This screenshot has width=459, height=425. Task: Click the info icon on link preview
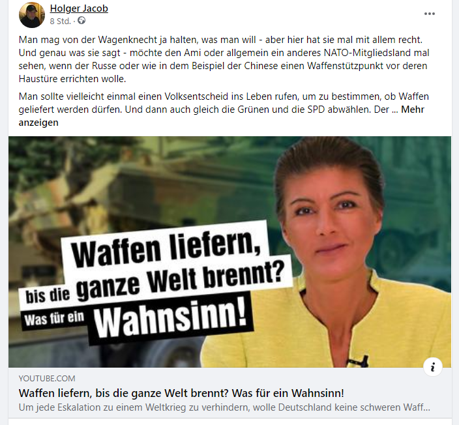[x=433, y=366]
